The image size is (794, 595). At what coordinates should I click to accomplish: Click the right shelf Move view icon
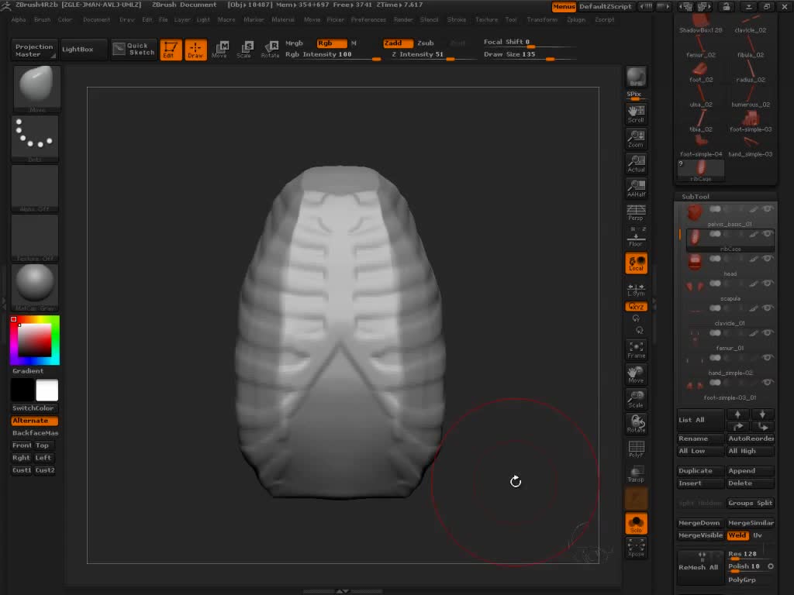pos(636,374)
